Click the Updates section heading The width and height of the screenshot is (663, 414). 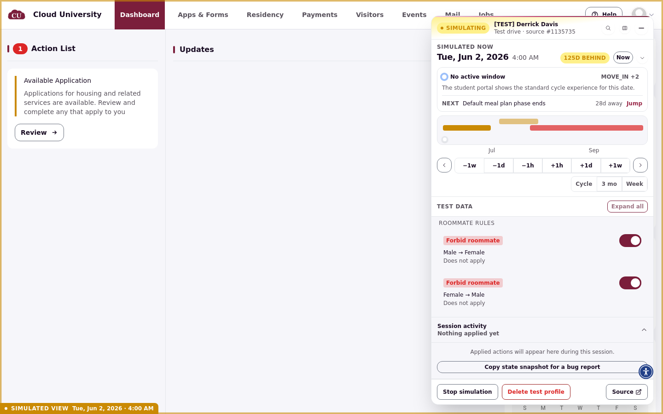pos(197,49)
